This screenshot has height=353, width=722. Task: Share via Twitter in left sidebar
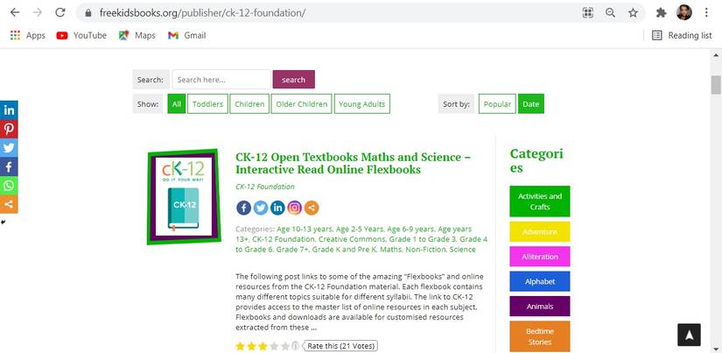(9, 148)
